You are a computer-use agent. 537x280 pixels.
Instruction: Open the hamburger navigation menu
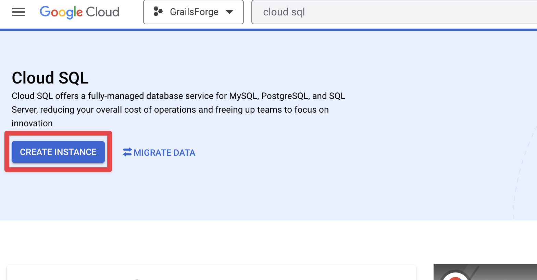pos(18,12)
